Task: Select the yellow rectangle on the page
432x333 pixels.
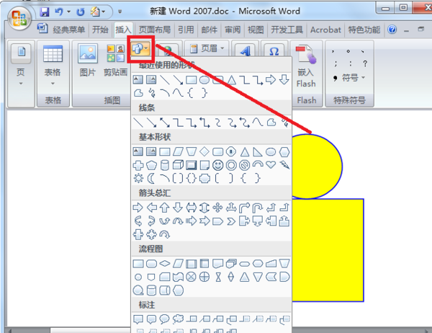Action: [328, 250]
